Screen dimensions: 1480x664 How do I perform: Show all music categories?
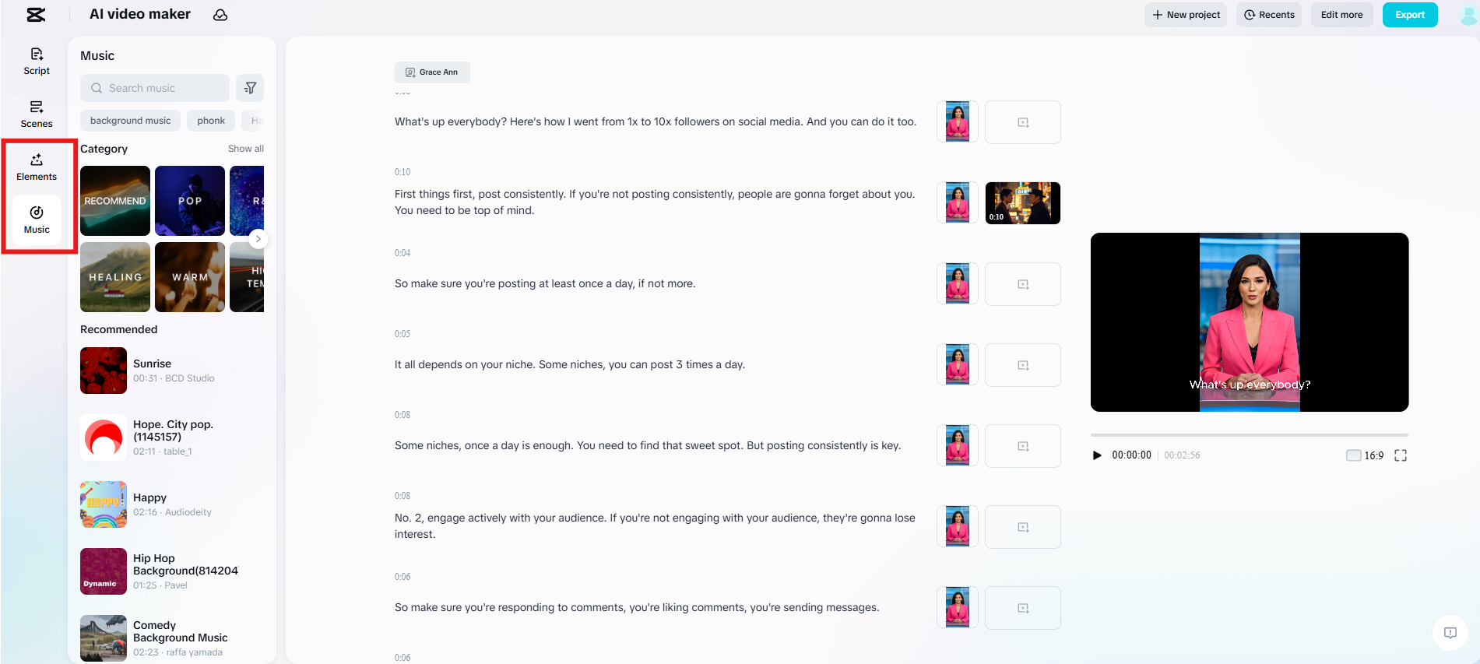(245, 149)
